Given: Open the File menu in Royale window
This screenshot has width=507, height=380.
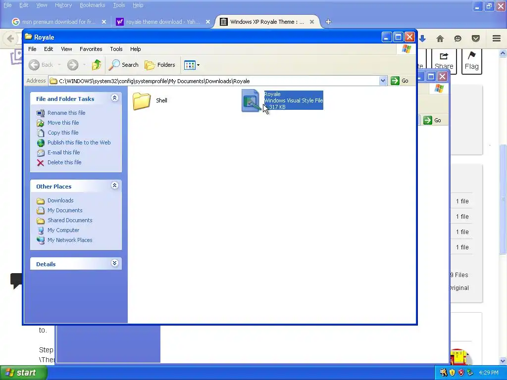Looking at the screenshot, I should 32,49.
